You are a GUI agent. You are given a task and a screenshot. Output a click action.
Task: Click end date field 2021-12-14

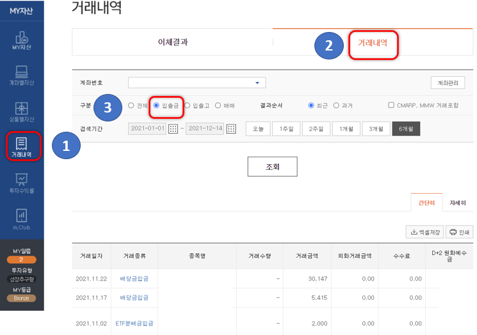tap(205, 129)
